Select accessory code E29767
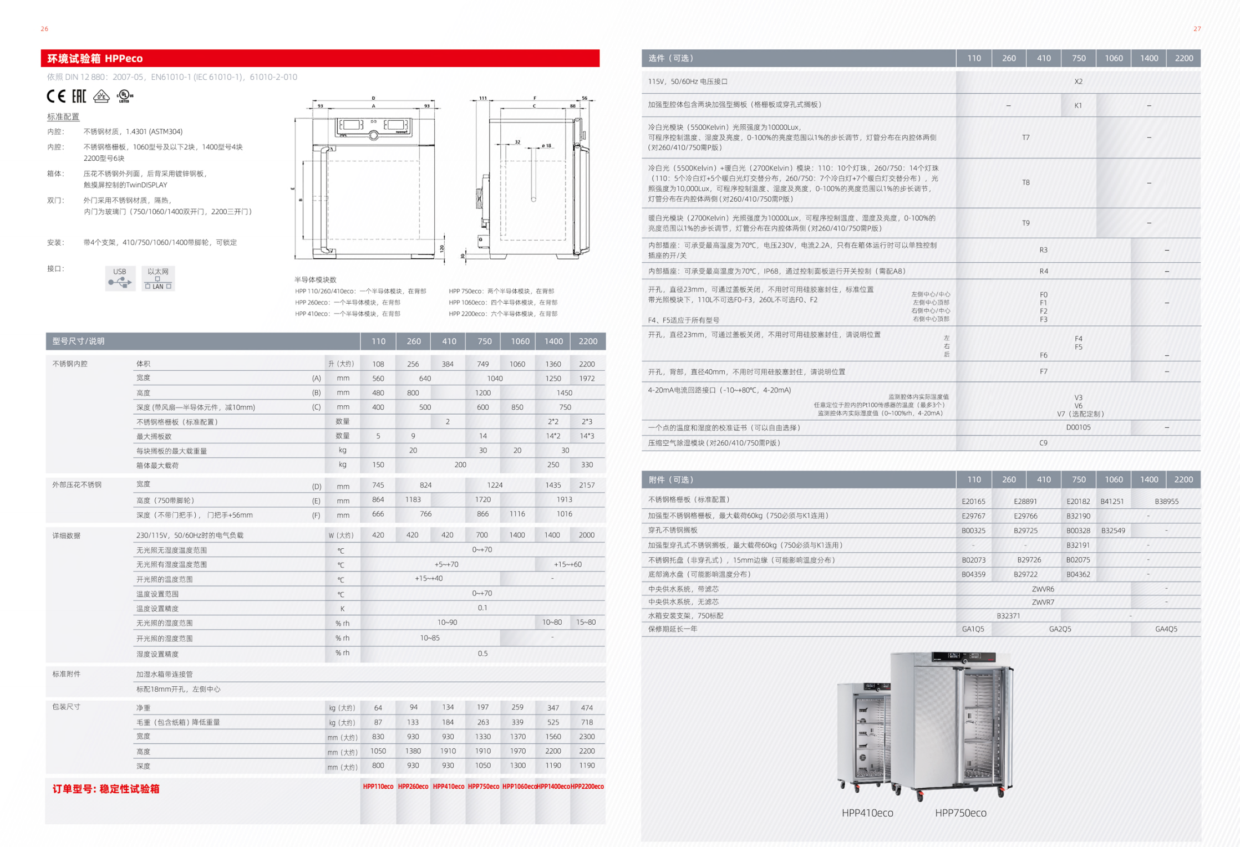Viewport: 1240px width, 847px height. point(973,516)
